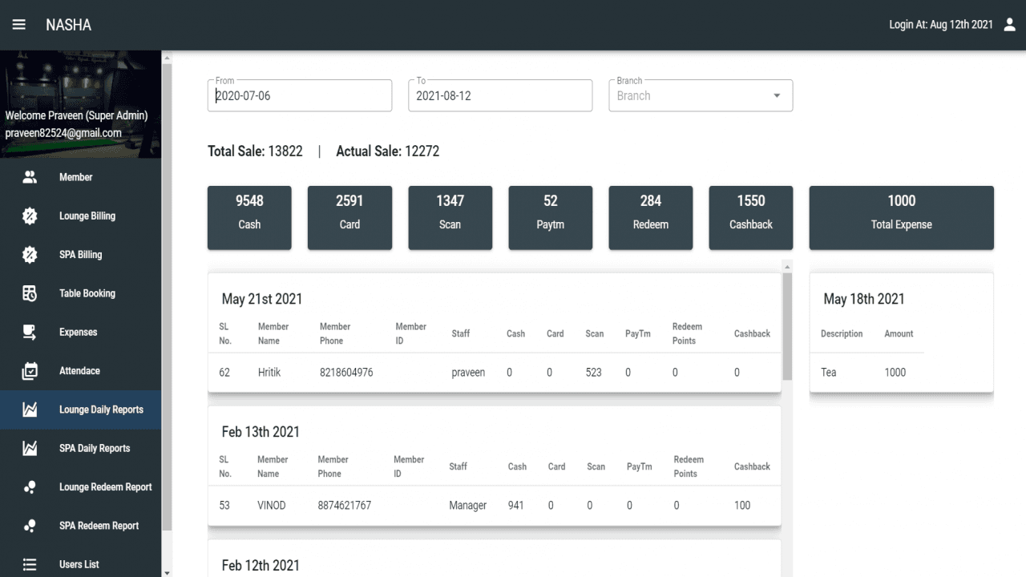This screenshot has width=1026, height=577.
Task: Click praveen82524@gmail.com email text
Action: pos(63,133)
